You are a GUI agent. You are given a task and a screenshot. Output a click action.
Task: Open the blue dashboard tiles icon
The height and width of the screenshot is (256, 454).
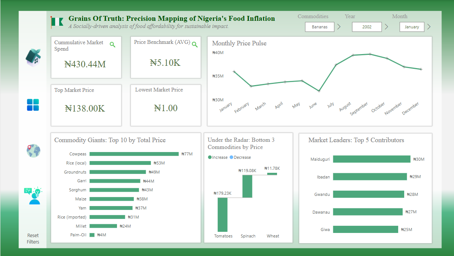click(33, 105)
